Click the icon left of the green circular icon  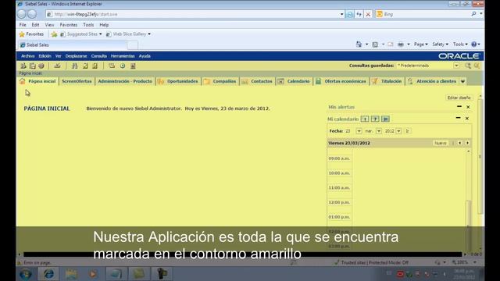click(112, 66)
